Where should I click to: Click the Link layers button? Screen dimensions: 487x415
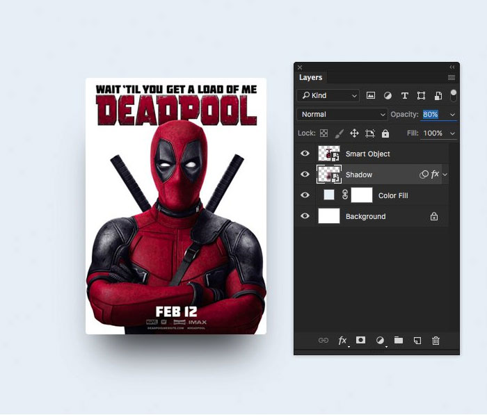tap(324, 341)
